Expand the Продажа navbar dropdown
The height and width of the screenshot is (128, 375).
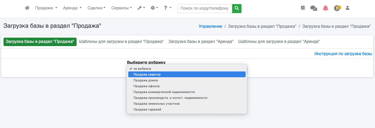click(46, 8)
